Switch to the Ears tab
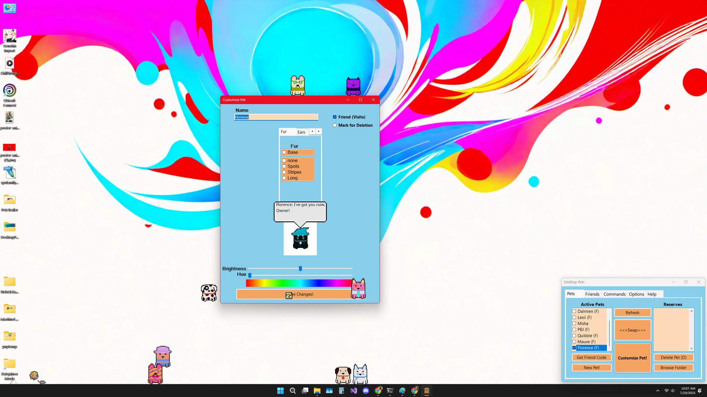Screen dimensions: 707x397 tap(301, 132)
